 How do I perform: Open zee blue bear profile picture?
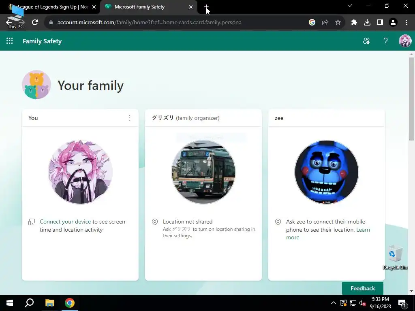coord(326,172)
